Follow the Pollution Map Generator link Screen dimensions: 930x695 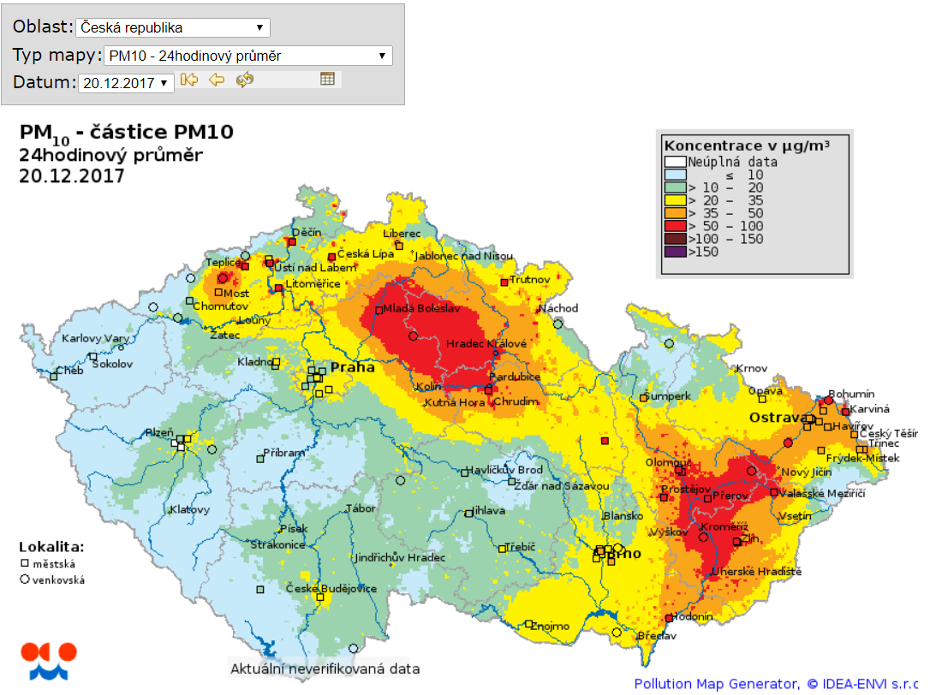(716, 684)
